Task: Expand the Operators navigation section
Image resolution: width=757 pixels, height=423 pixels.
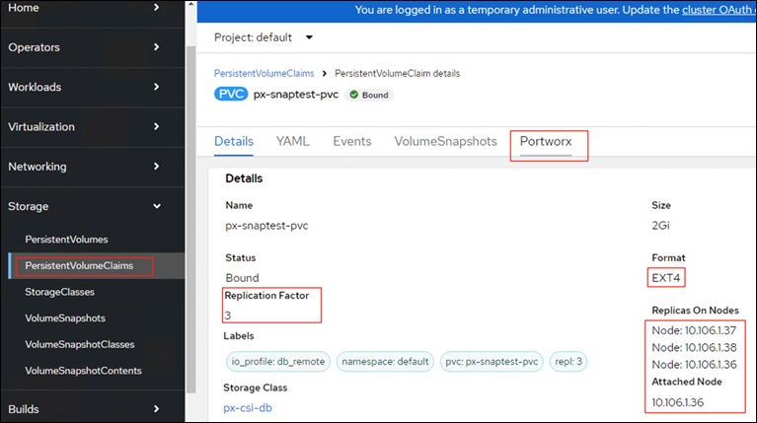Action: tap(92, 47)
